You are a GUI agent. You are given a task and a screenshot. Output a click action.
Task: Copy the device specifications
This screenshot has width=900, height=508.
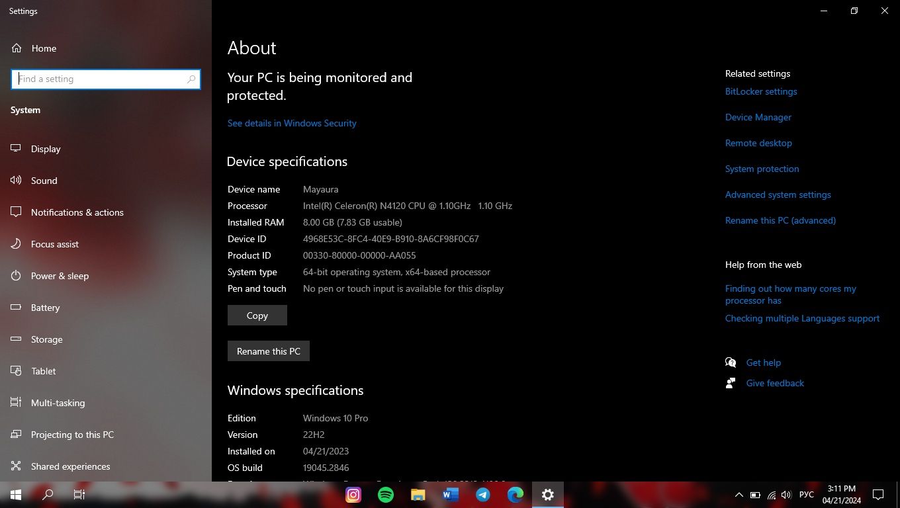tap(257, 316)
